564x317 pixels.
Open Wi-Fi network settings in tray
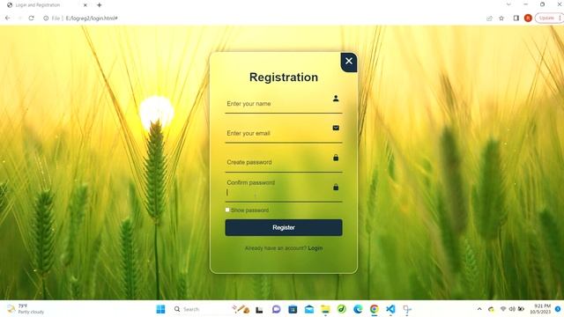(x=503, y=309)
